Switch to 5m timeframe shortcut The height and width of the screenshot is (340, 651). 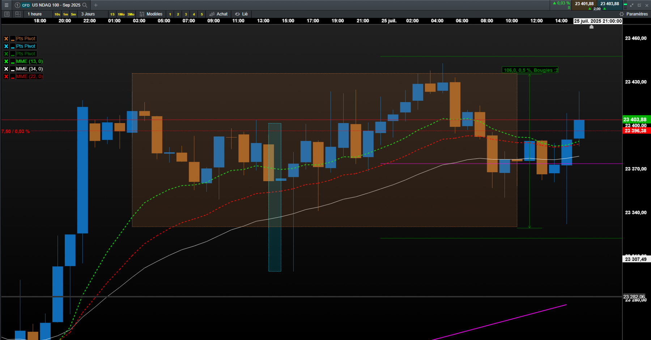[x=73, y=14]
